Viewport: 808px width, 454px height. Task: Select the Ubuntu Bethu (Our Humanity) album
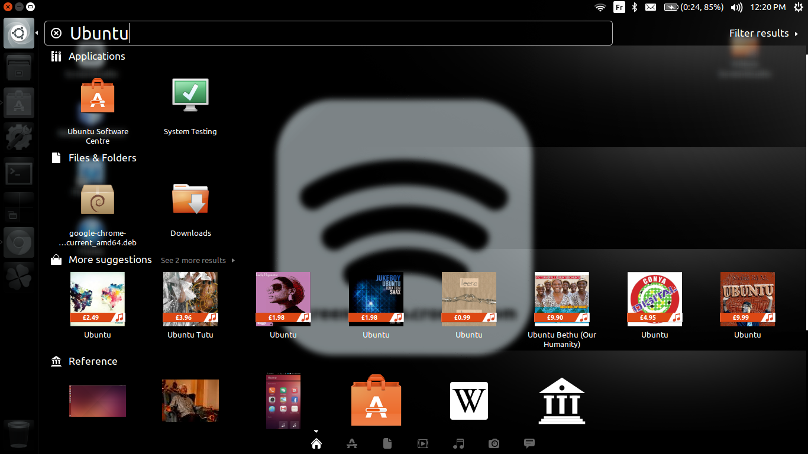562,310
